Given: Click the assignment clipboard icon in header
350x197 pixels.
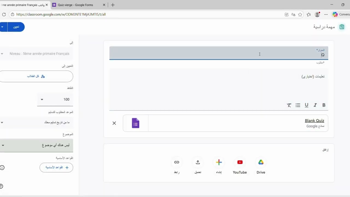Looking at the screenshot, I should [342, 27].
